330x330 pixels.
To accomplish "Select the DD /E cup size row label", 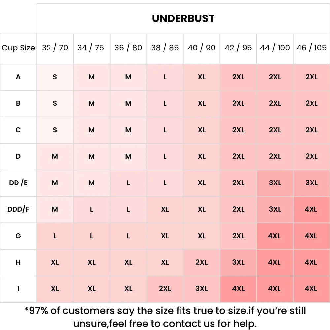I will pyautogui.click(x=18, y=183).
